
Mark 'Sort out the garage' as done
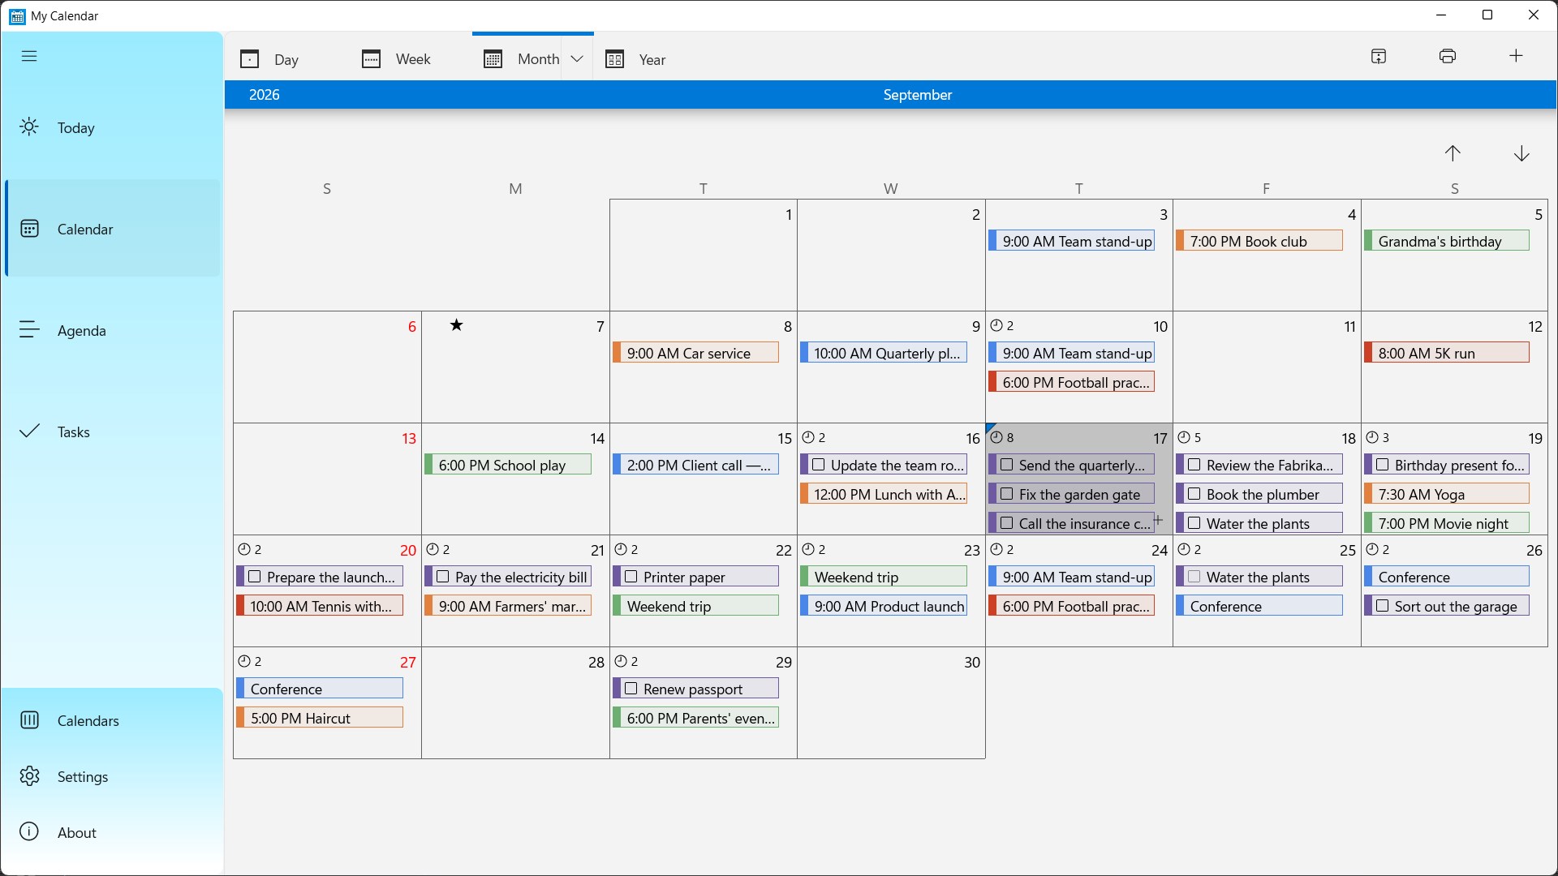[x=1383, y=606]
